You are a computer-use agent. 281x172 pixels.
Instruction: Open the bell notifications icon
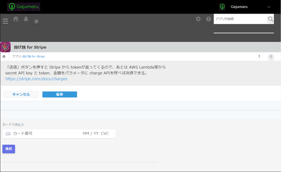(x=26, y=19)
